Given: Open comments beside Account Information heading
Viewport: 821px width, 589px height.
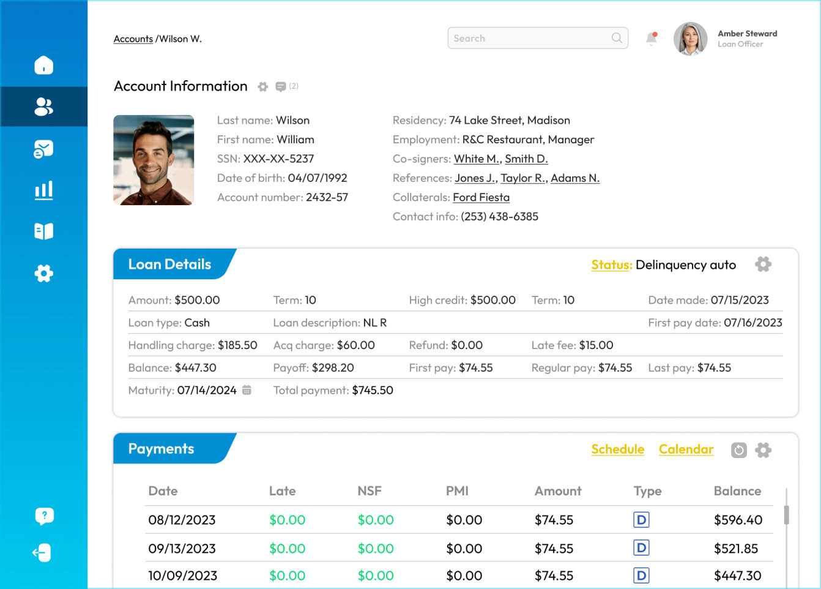Looking at the screenshot, I should click(281, 86).
